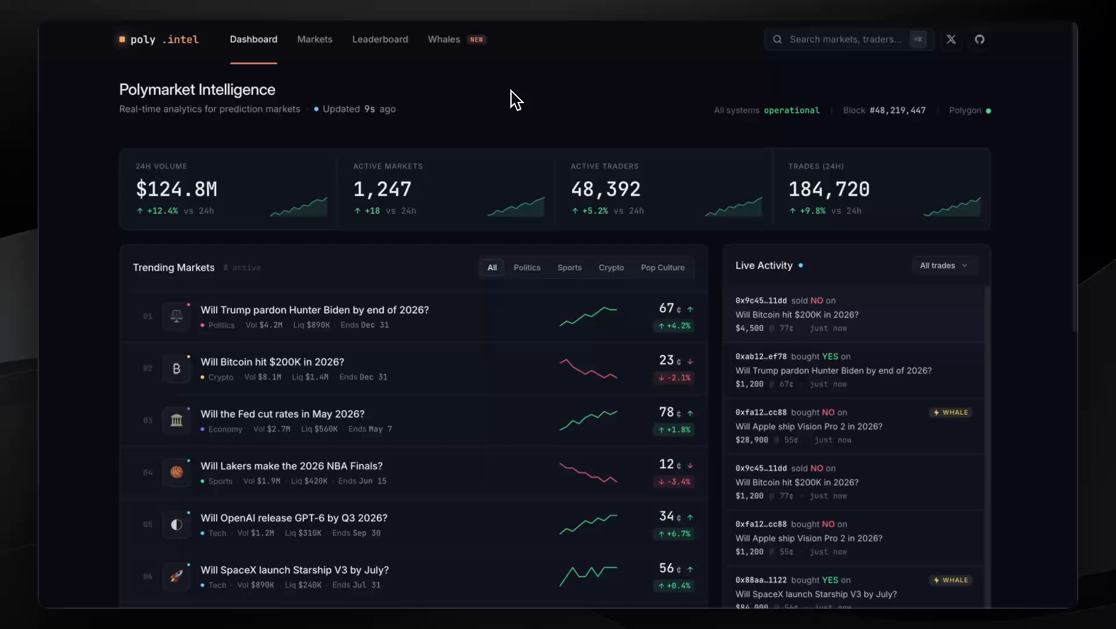Click the 1,247 active markets value
The image size is (1116, 629).
pos(382,189)
